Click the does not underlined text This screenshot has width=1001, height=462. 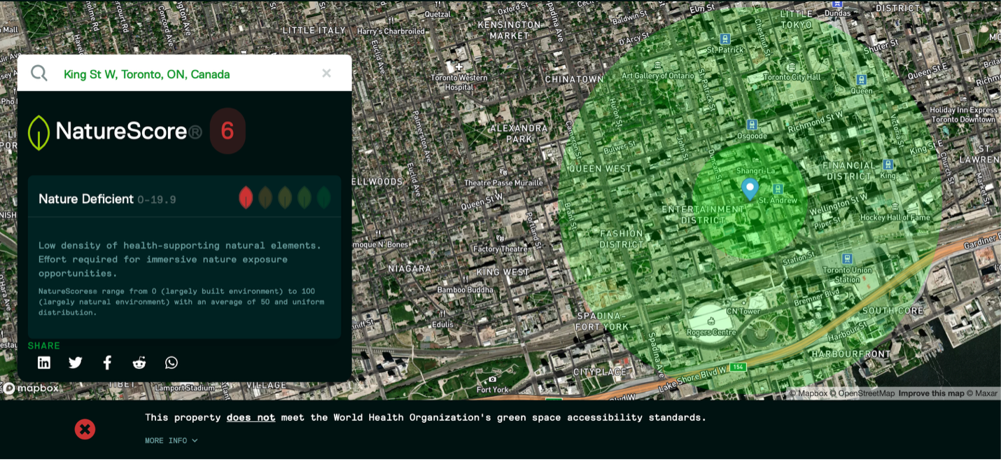[x=251, y=417]
